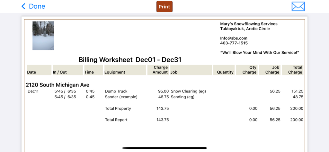The height and width of the screenshot is (152, 329).
Task: Tap the snowy yard logo photo
Action: [x=43, y=36]
